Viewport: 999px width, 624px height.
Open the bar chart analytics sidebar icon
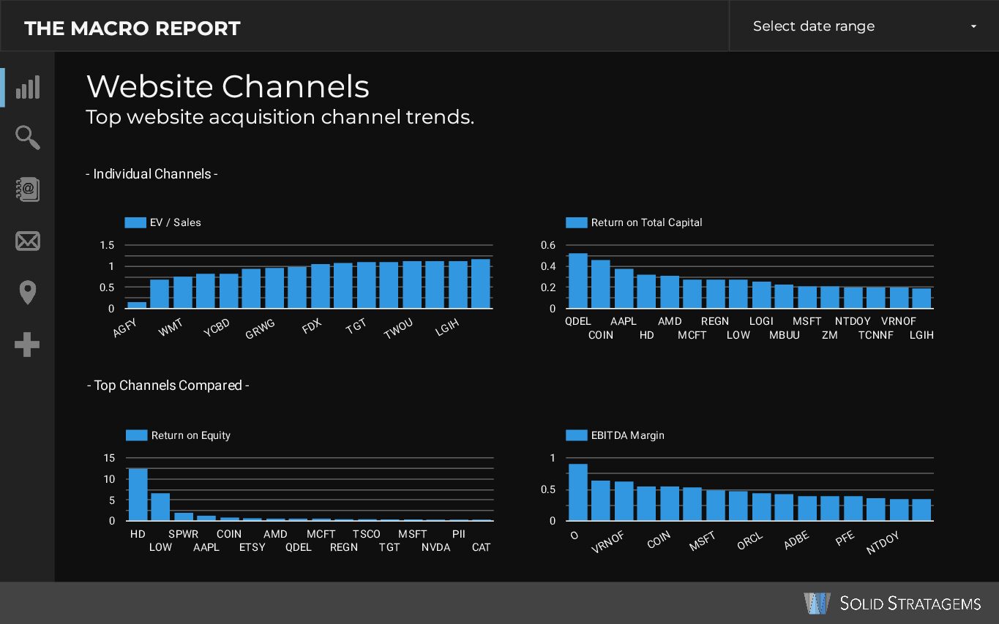click(x=28, y=87)
